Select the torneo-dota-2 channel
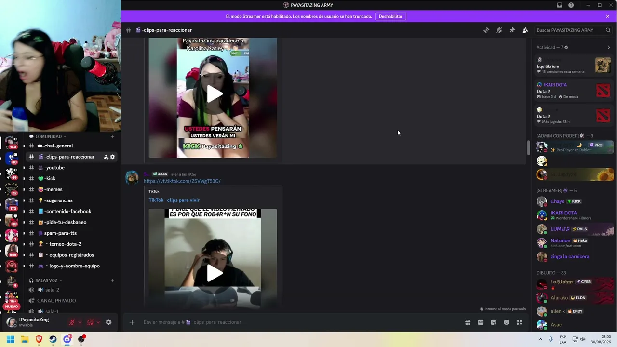 tap(71, 244)
